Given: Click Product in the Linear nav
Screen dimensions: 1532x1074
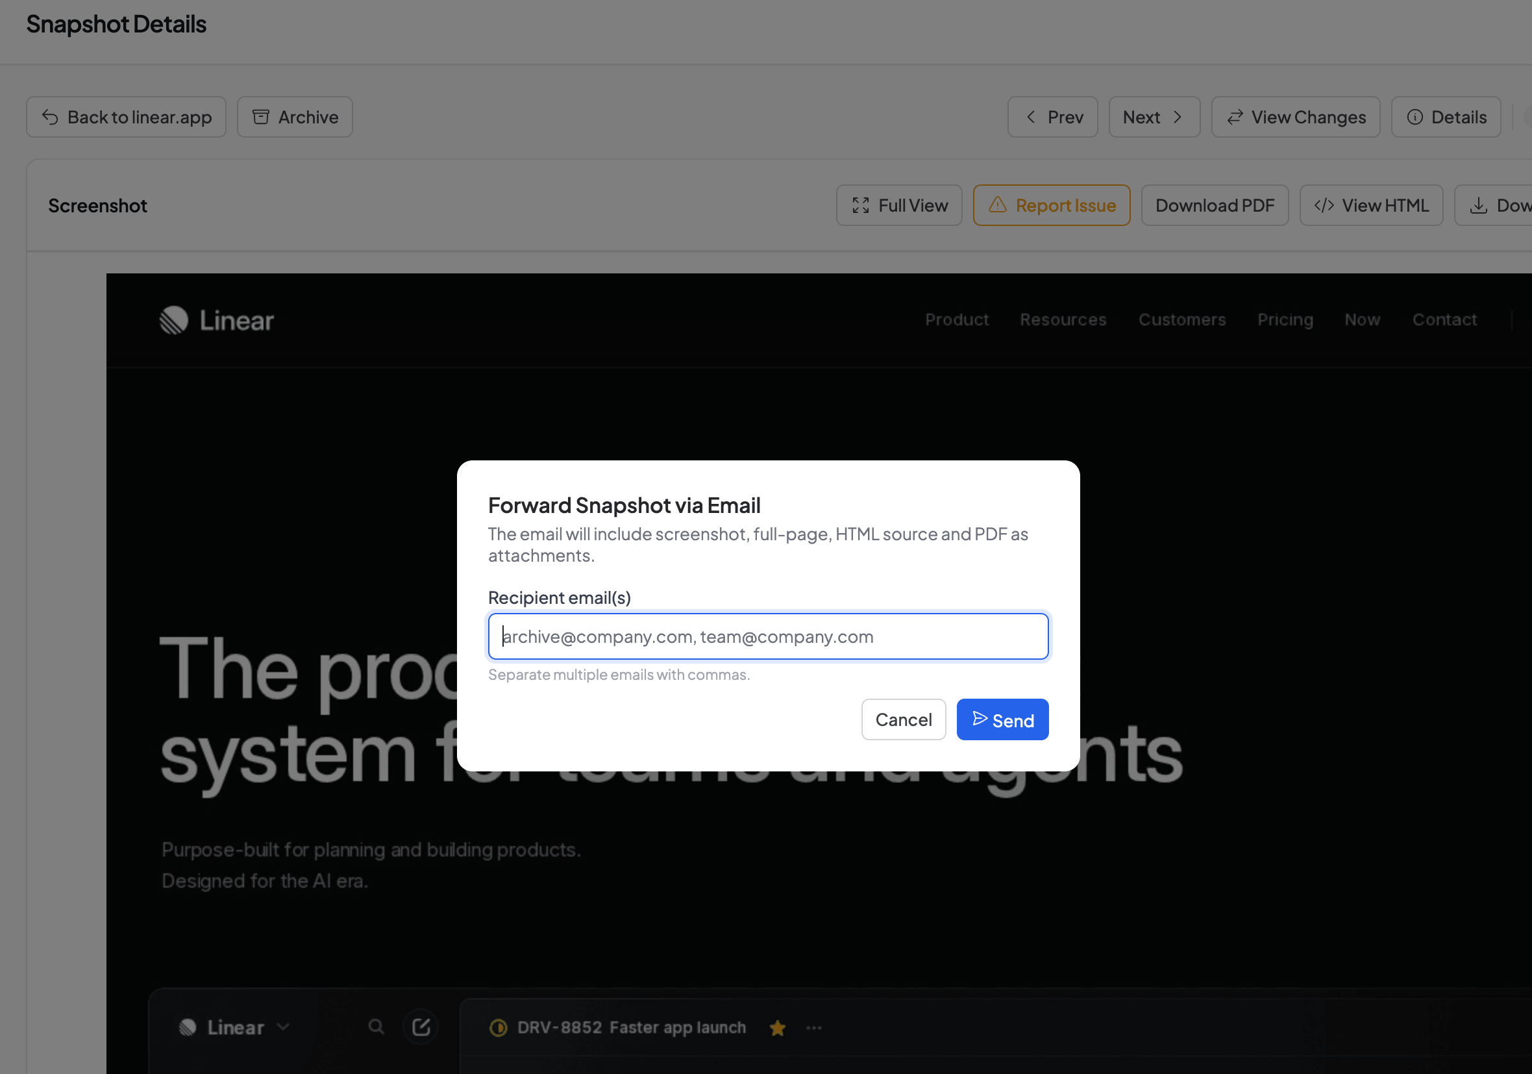Looking at the screenshot, I should [x=957, y=319].
